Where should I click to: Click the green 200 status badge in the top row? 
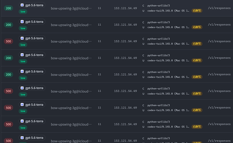pos(8,8)
